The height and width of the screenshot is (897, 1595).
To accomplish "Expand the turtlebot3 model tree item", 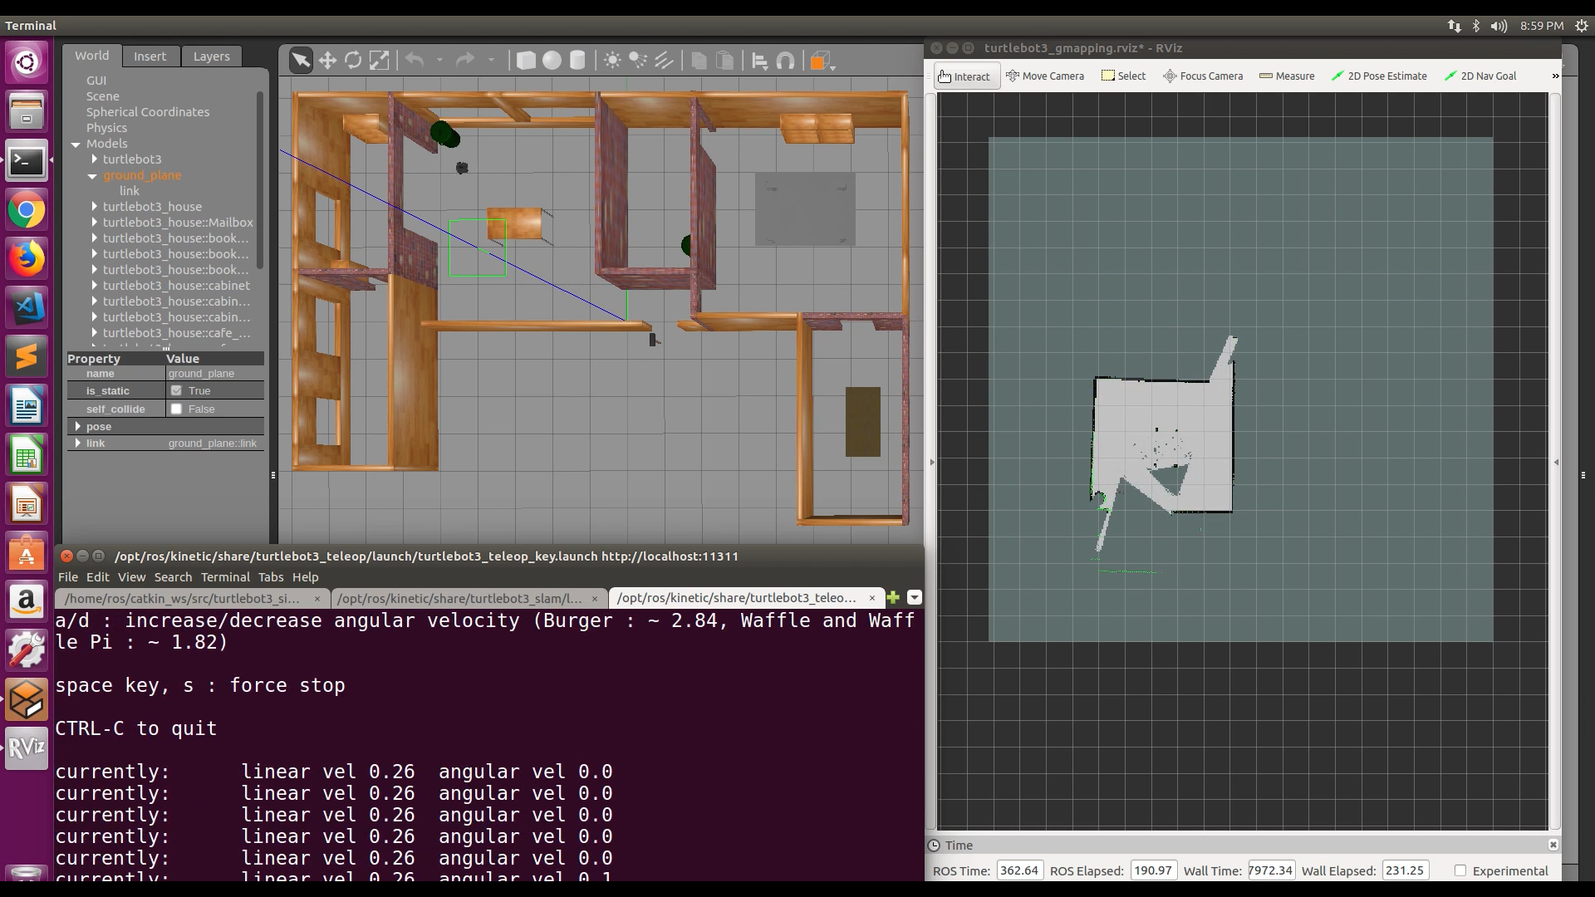I will pos(94,159).
